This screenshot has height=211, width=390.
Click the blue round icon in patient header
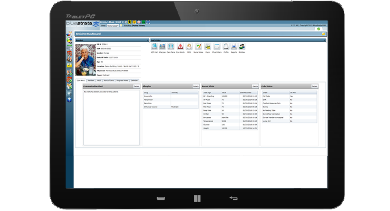click(x=148, y=22)
